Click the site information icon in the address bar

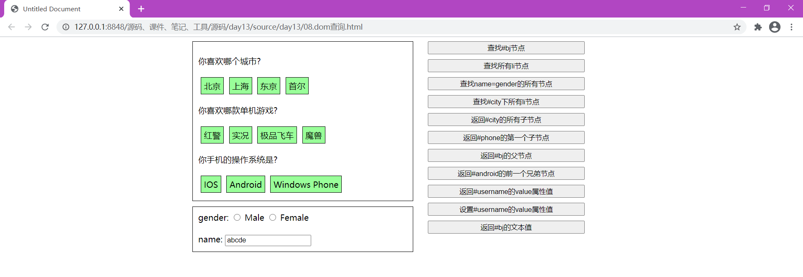coord(66,27)
